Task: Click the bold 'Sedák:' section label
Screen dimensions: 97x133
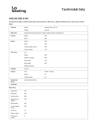Action: click(x=13, y=41)
